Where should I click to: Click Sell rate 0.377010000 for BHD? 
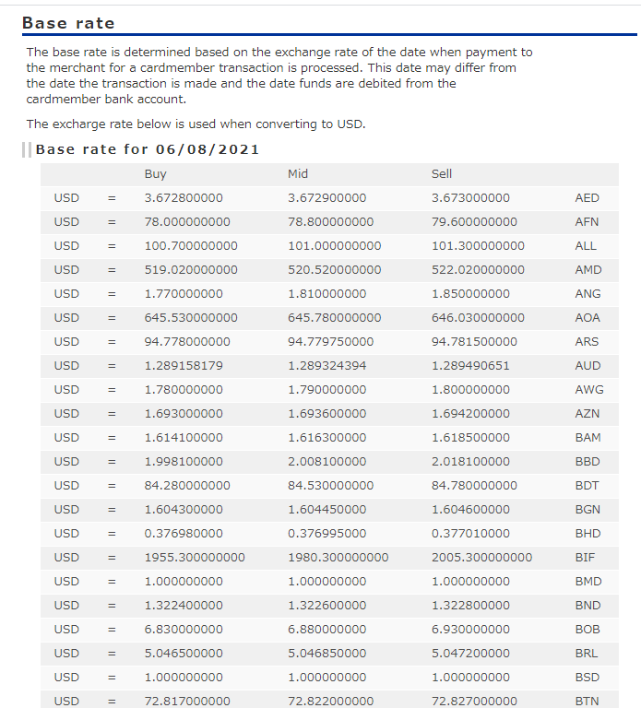[x=470, y=533]
